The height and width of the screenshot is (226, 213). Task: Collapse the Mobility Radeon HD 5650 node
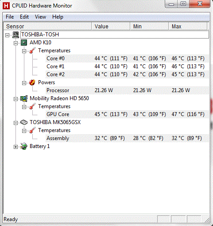(15, 99)
